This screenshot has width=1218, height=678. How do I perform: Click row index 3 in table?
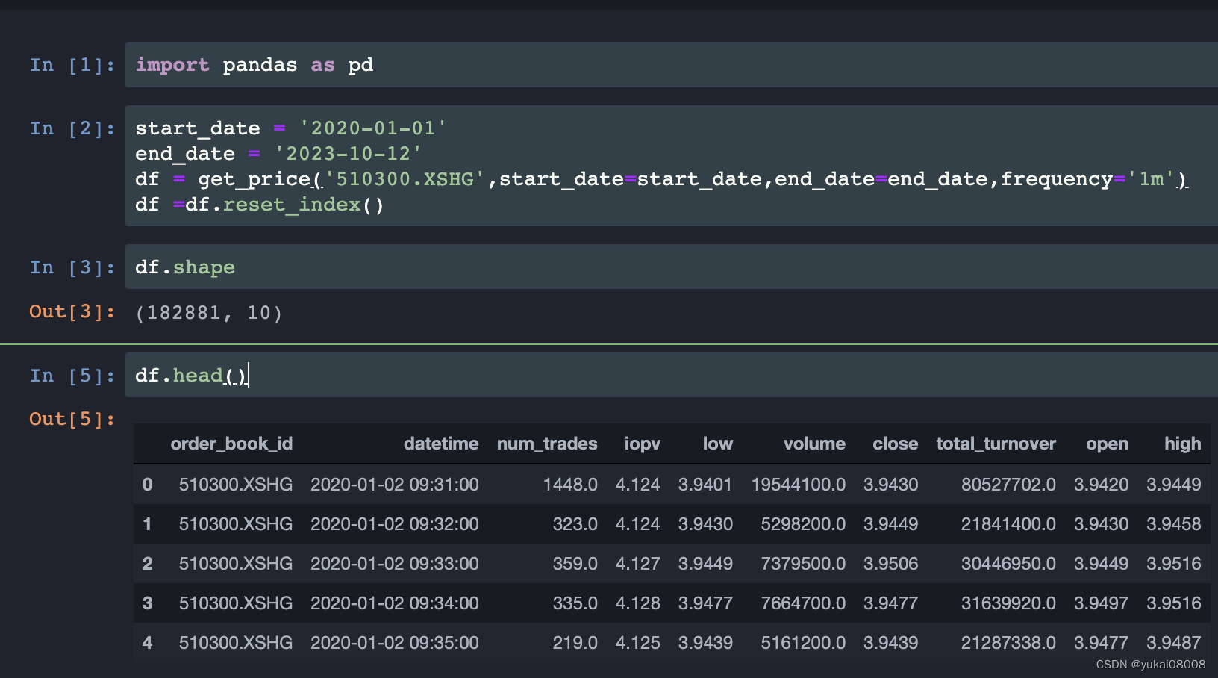[x=147, y=603]
